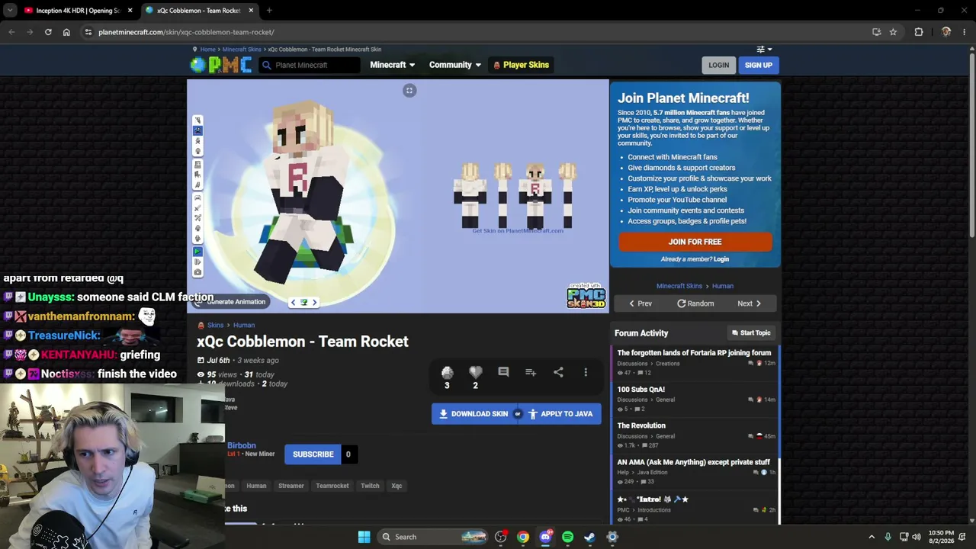
Task: Share this skin via share icon
Action: (x=558, y=372)
